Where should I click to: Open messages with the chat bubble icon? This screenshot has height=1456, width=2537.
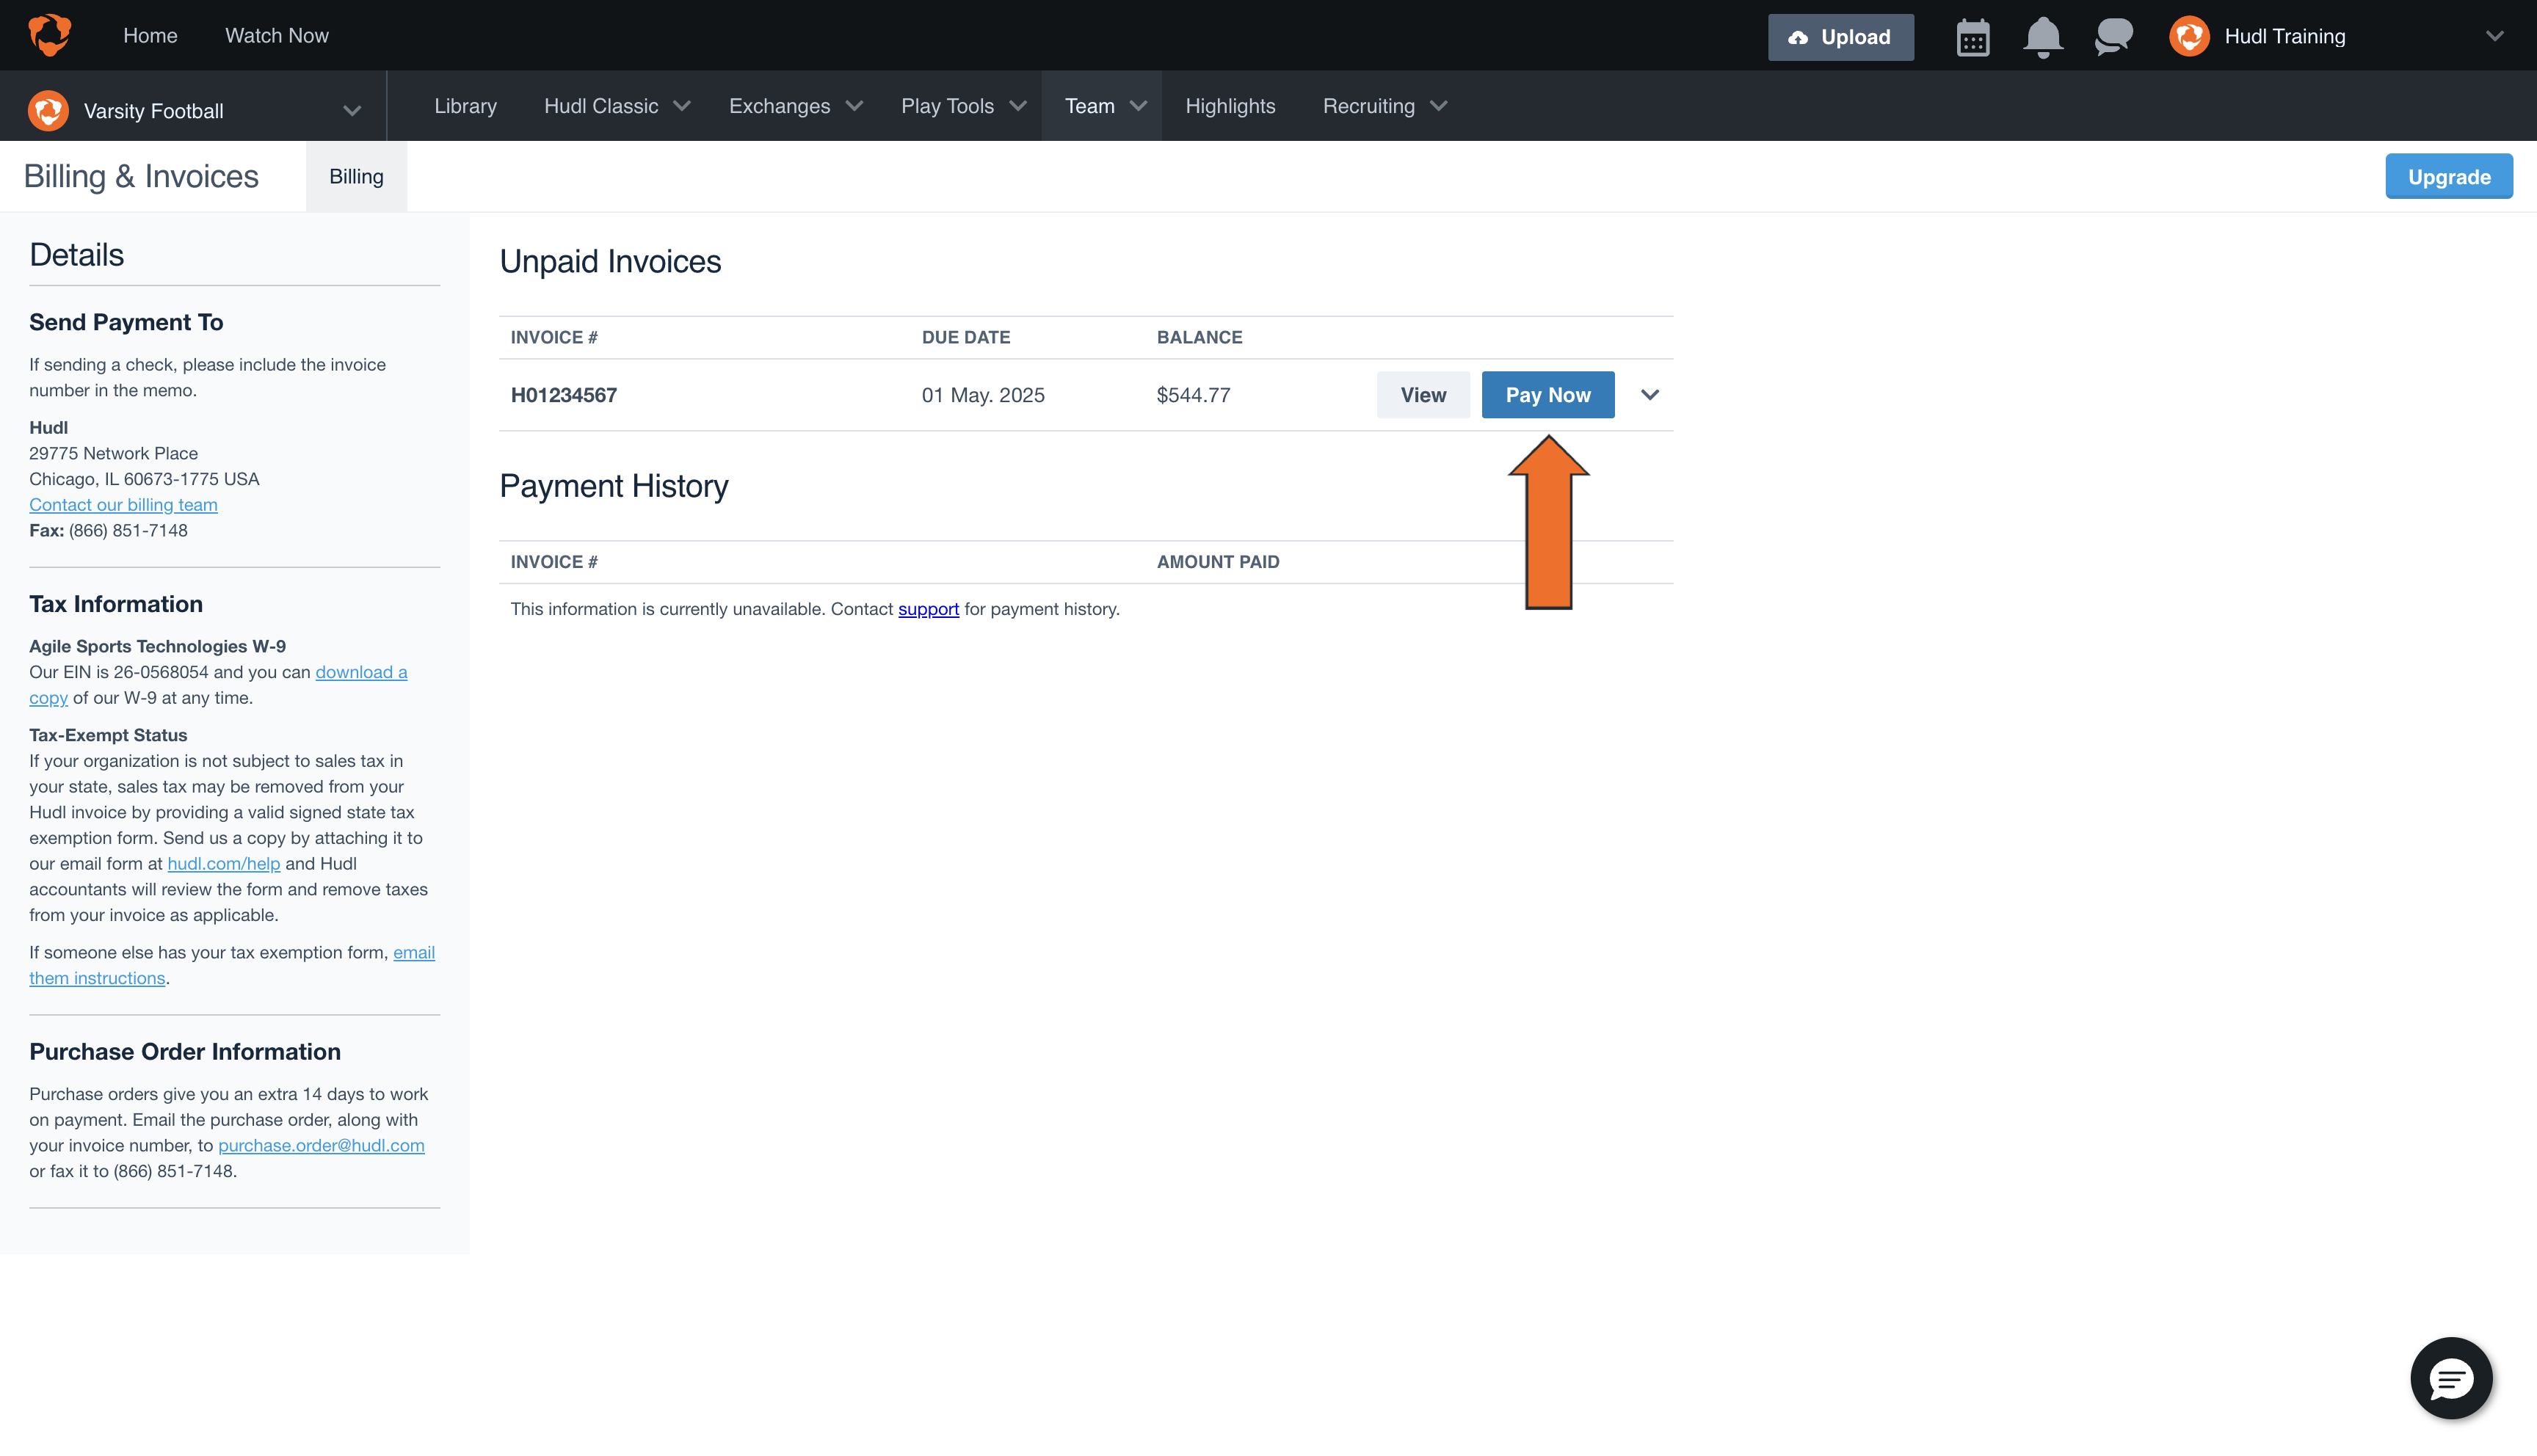pos(2113,36)
